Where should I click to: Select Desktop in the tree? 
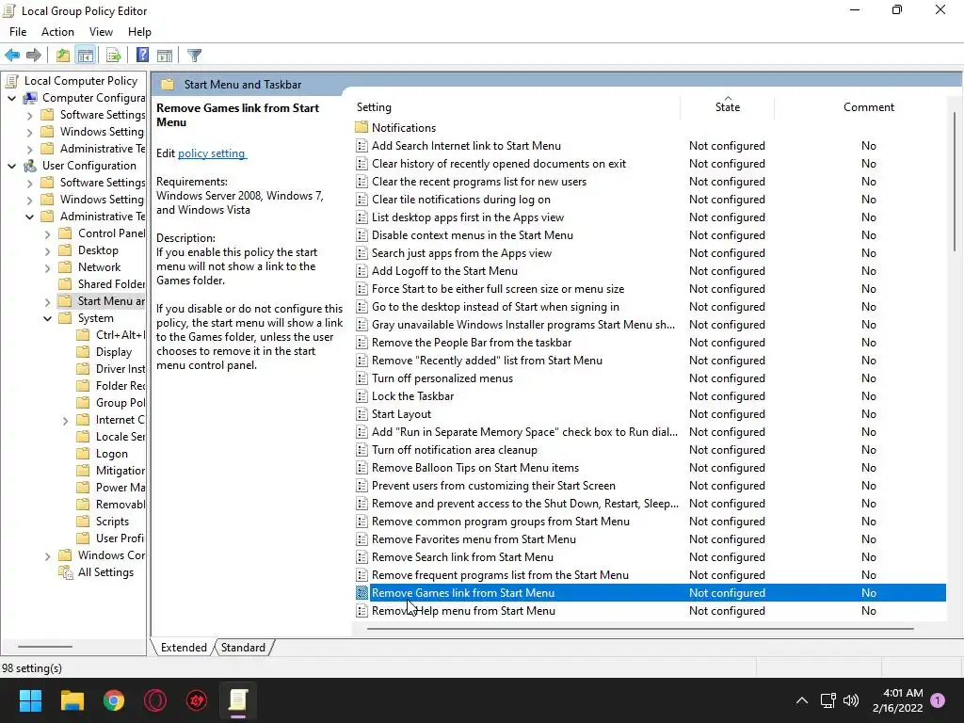98,250
